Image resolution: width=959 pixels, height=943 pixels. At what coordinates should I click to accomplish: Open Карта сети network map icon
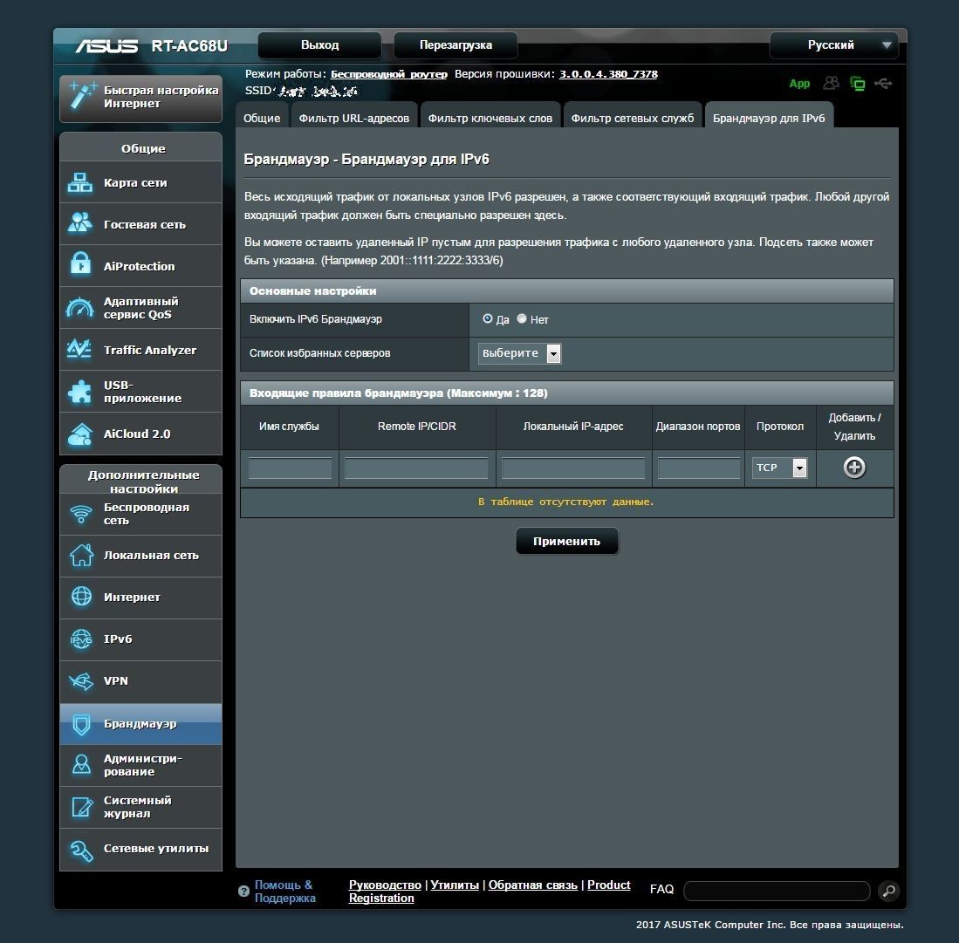(x=80, y=183)
